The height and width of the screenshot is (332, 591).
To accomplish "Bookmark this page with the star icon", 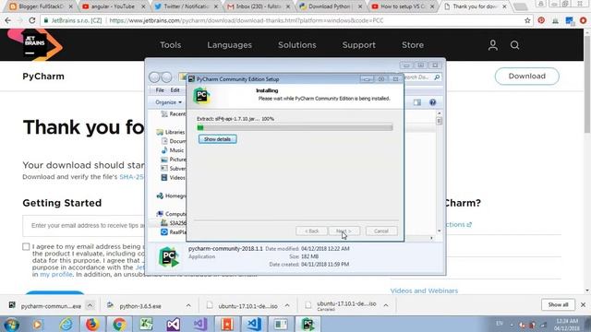I will coord(527,20).
